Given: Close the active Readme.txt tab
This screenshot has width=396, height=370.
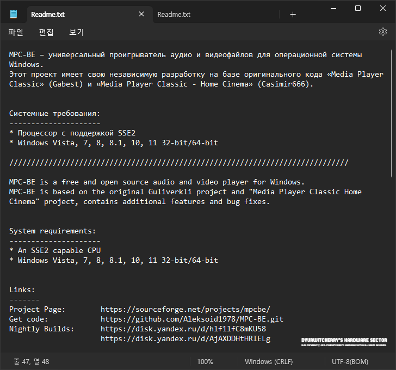Looking at the screenshot, I should pyautogui.click(x=141, y=14).
